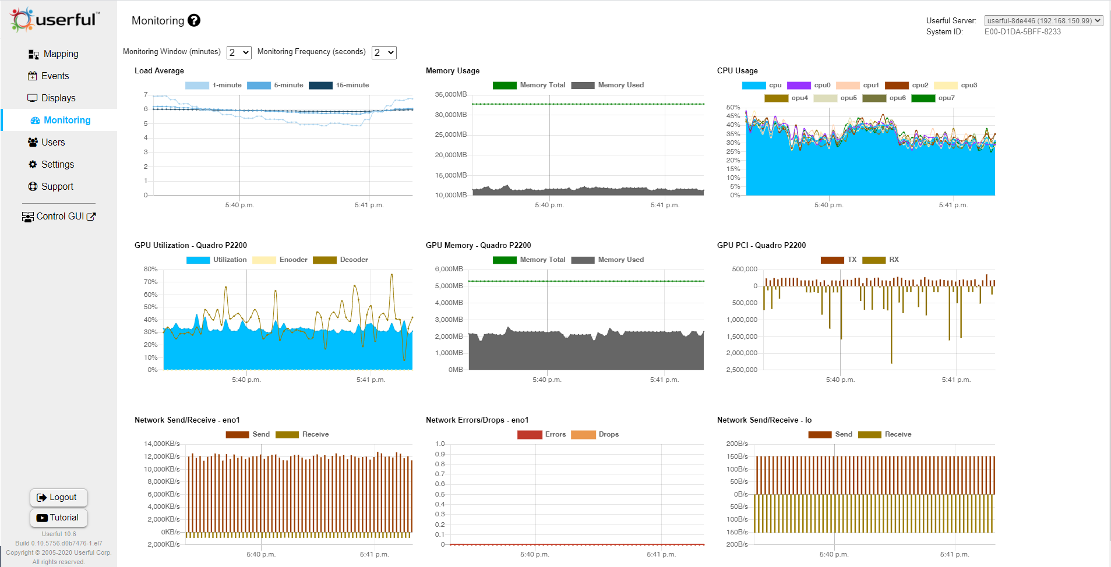Click the GPU PCI TX color swatch
Image resolution: width=1111 pixels, height=567 pixels.
pyautogui.click(x=832, y=260)
